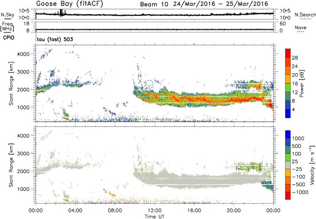
Task: Click the "12:00" time tick label
Action: 154,211
